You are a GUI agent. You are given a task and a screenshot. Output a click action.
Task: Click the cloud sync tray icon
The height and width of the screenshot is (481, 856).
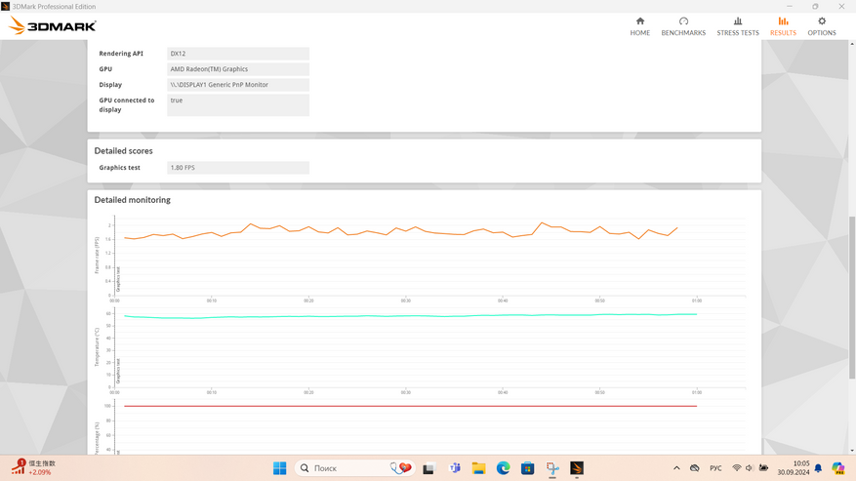(694, 468)
